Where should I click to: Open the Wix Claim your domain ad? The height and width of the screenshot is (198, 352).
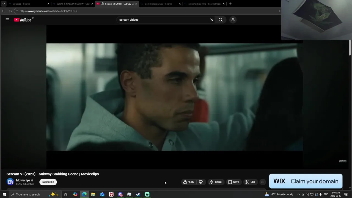[x=306, y=181]
